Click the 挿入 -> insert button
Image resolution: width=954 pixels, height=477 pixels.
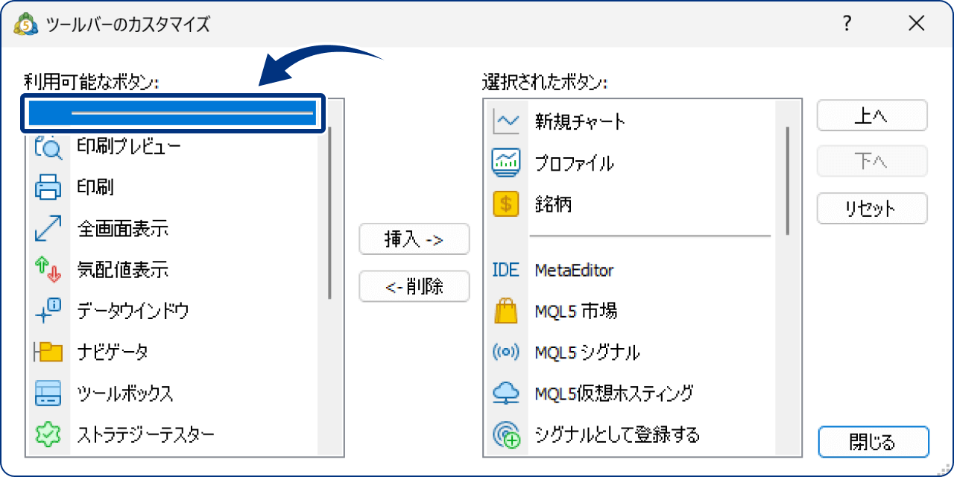point(414,239)
